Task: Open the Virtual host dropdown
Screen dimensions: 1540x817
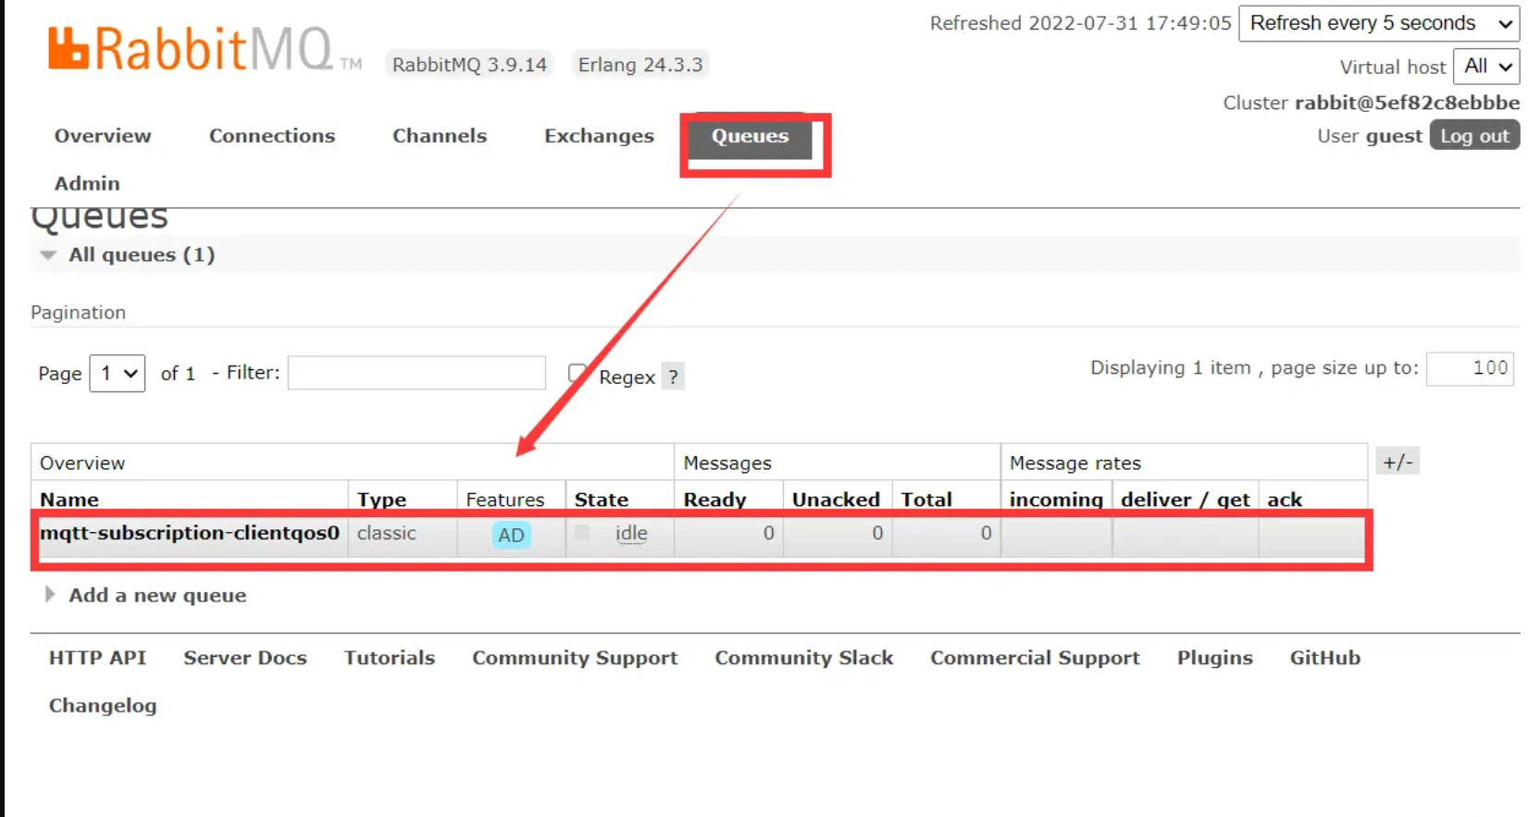Action: (x=1486, y=67)
